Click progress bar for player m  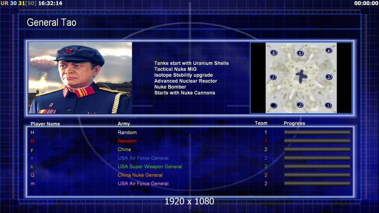point(317,184)
